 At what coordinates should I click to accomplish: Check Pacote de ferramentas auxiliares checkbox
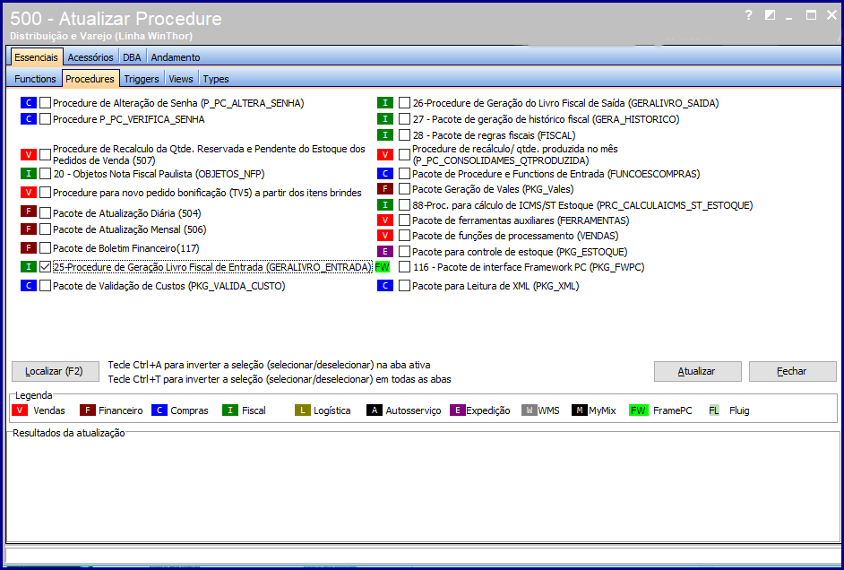coord(404,220)
